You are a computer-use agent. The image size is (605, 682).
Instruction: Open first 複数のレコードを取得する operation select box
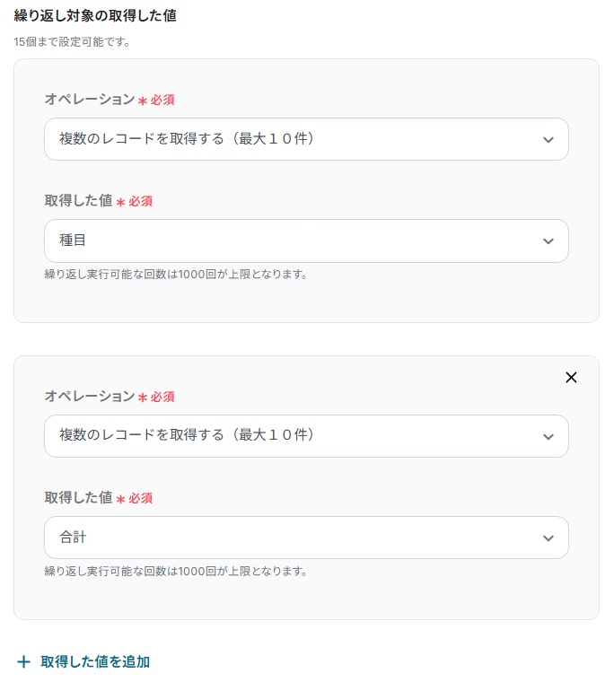click(287, 139)
